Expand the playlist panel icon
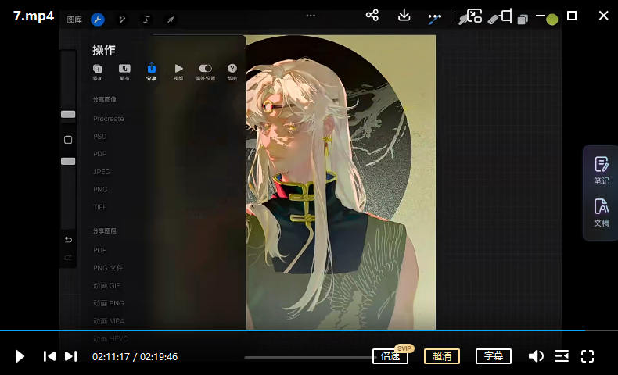Viewport: 618px width, 375px height. 562,356
